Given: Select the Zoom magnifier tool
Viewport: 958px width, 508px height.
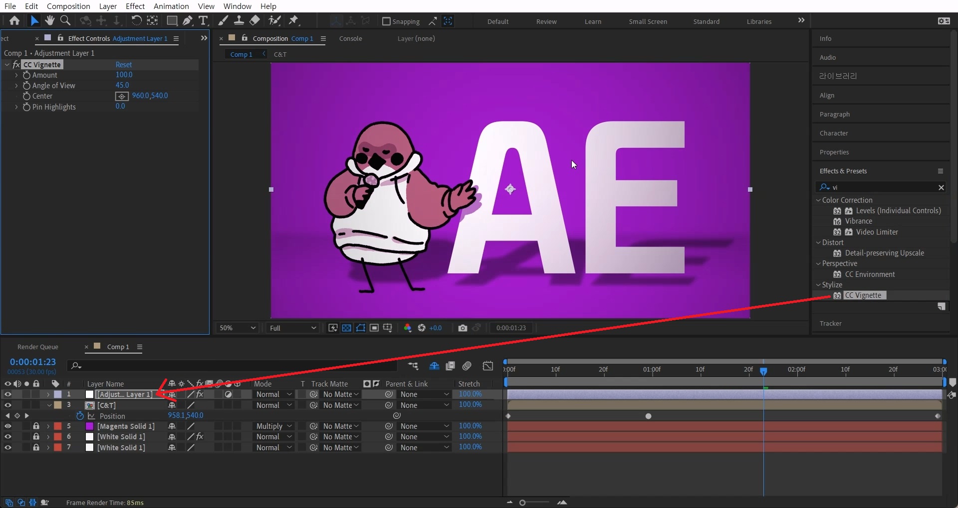Looking at the screenshot, I should click(65, 20).
